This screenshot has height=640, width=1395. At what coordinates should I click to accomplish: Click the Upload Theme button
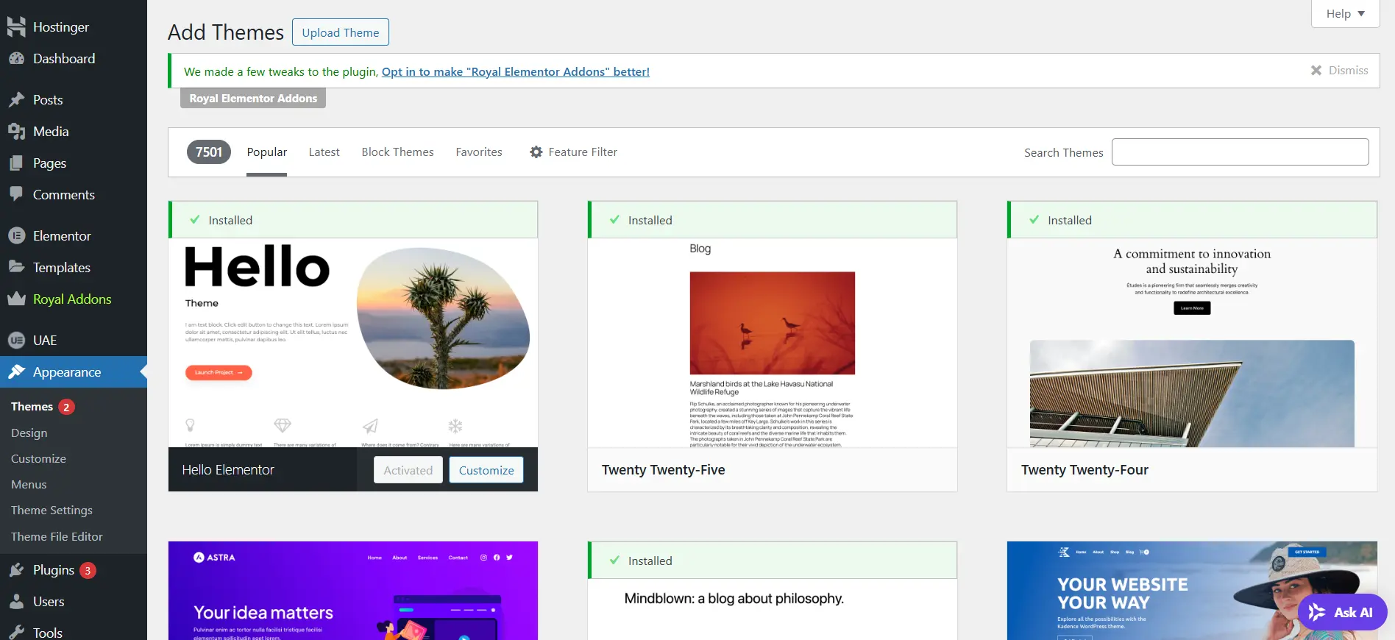tap(341, 32)
